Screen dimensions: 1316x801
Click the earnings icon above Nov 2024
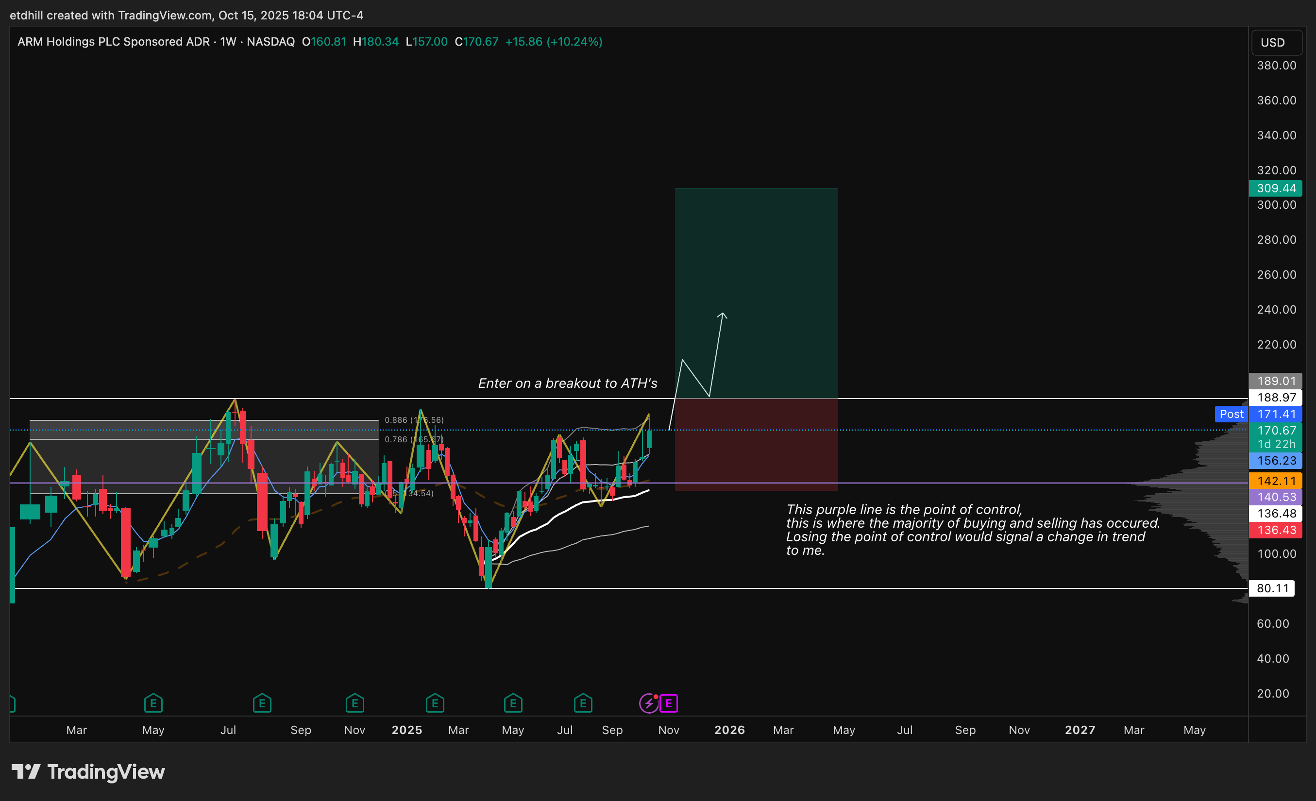(354, 703)
